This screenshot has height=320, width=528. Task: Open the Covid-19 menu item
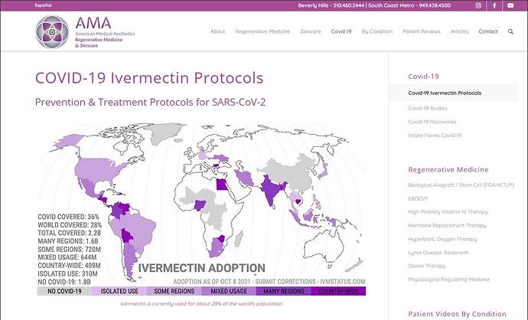point(341,31)
